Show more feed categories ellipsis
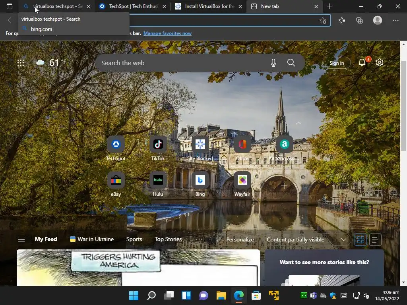The width and height of the screenshot is (407, 305). [199, 239]
